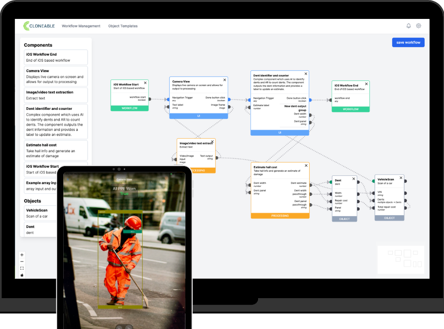This screenshot has height=329, width=444.
Task: Click the notification bell icon
Action: point(408,26)
